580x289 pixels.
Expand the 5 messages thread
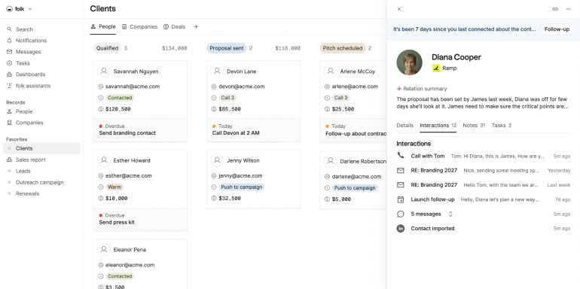pos(450,214)
